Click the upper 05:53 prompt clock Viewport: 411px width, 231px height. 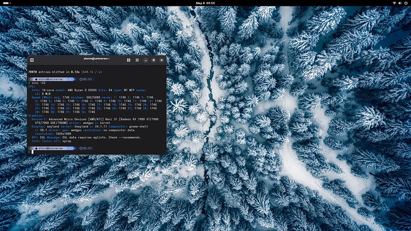tap(86, 79)
